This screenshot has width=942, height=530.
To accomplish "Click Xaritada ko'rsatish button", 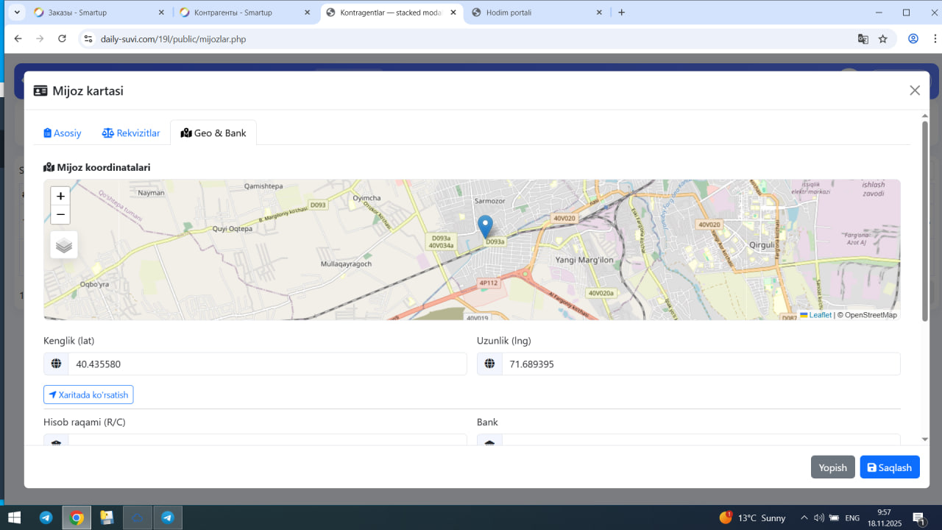I will pyautogui.click(x=88, y=395).
